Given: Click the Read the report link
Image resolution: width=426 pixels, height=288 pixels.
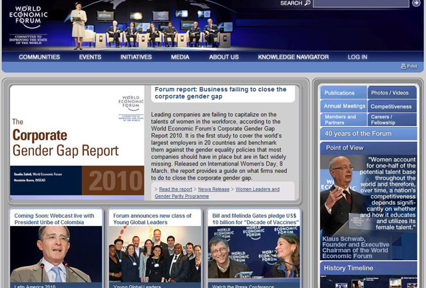Looking at the screenshot, I should click(x=176, y=189).
